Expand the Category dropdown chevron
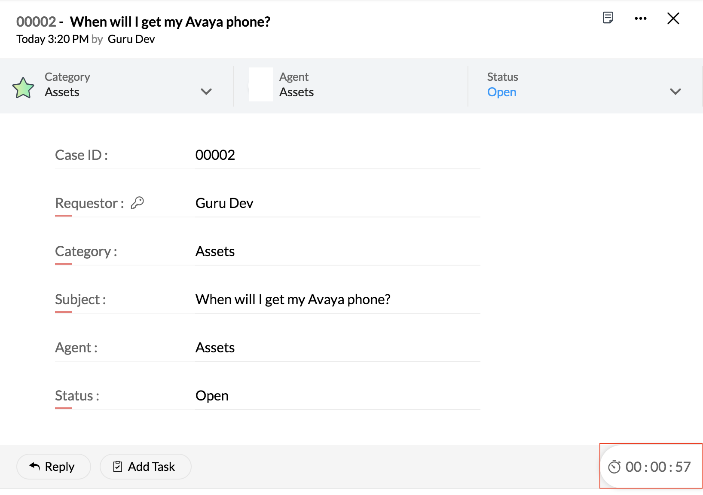Image resolution: width=703 pixels, height=495 pixels. click(206, 92)
